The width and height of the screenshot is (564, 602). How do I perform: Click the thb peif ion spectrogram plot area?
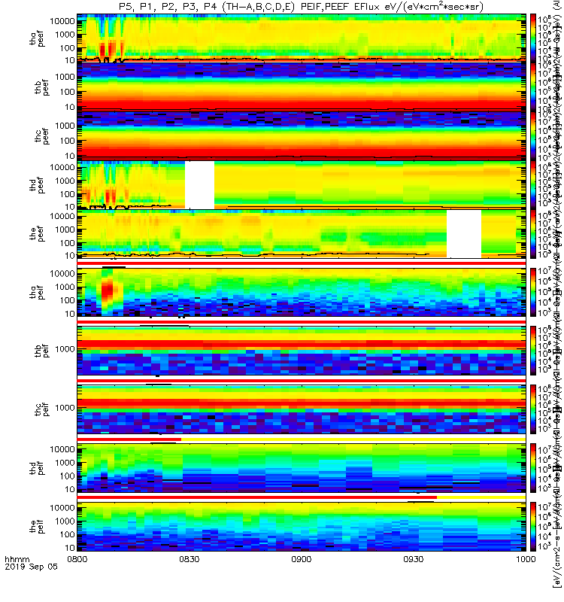302,351
